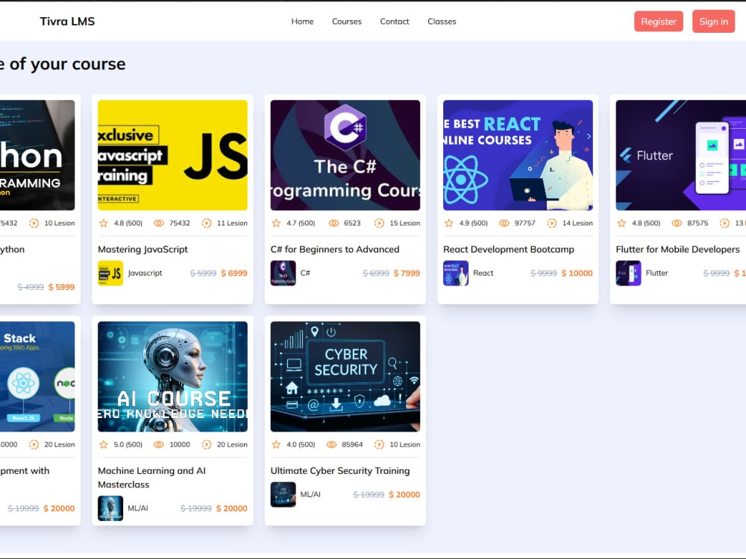Screen dimensions: 746x559
Task: Click the $ 6999 price on JavaScript card
Action: pos(234,274)
